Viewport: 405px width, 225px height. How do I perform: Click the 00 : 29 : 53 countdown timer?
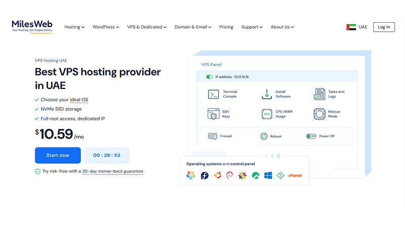click(x=107, y=155)
